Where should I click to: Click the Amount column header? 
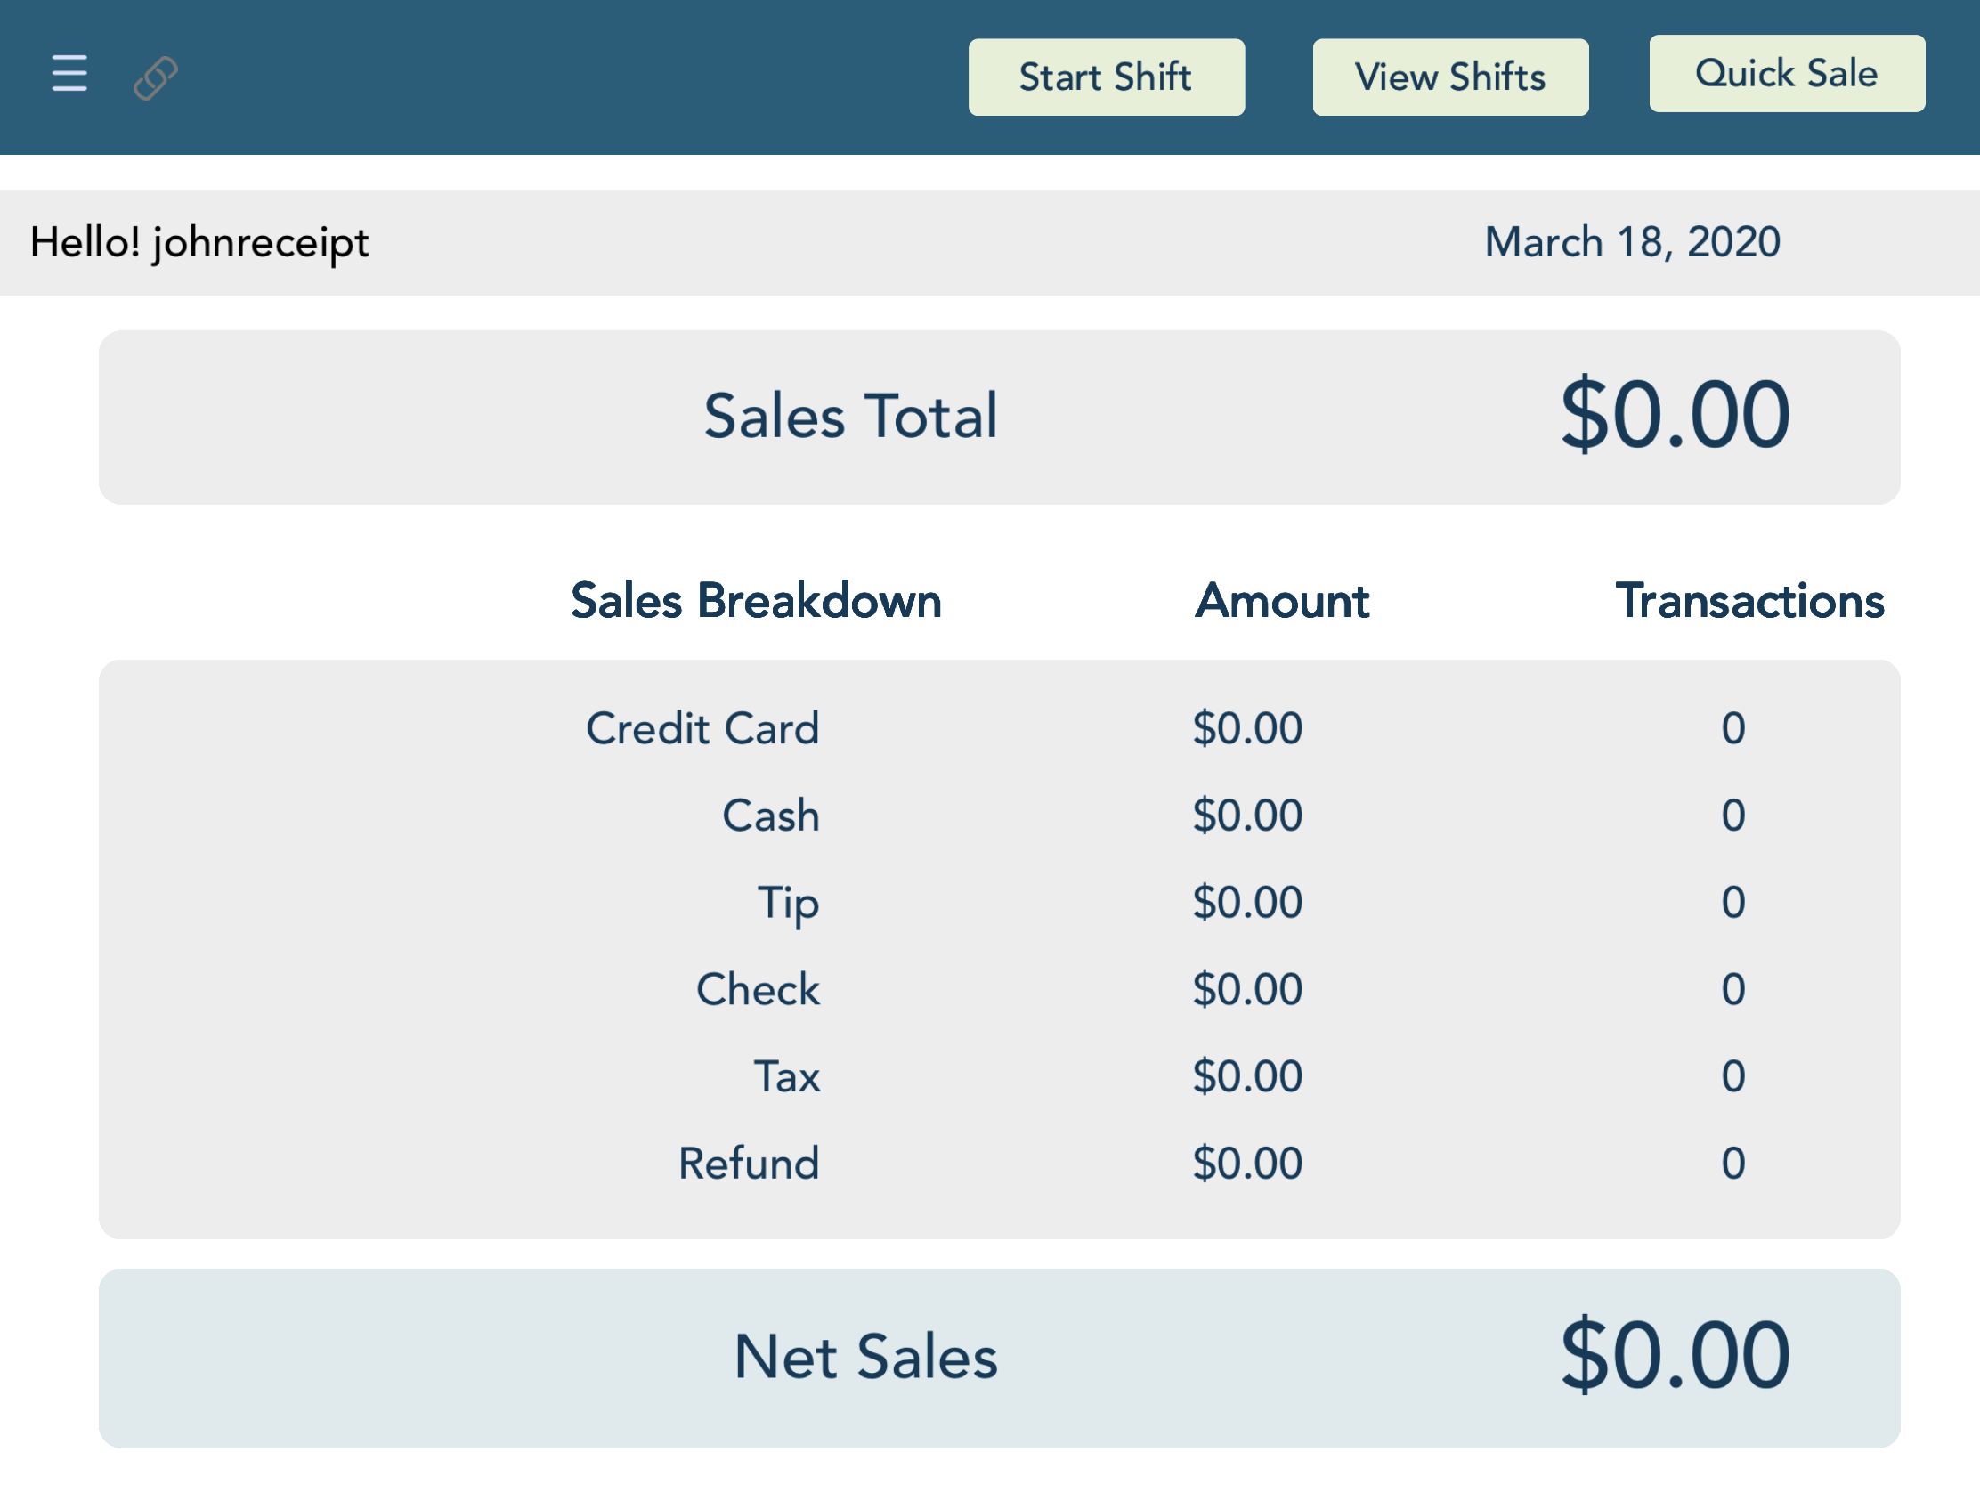(1282, 601)
